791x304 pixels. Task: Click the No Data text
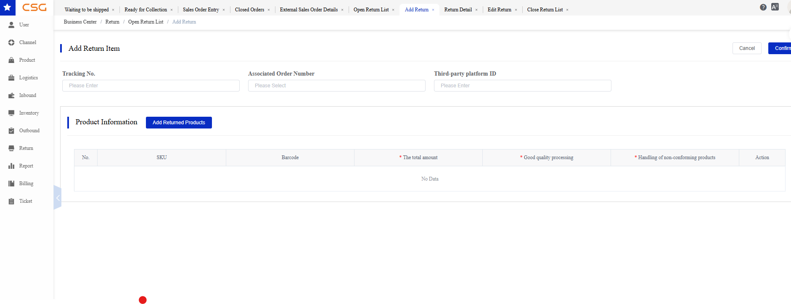430,179
